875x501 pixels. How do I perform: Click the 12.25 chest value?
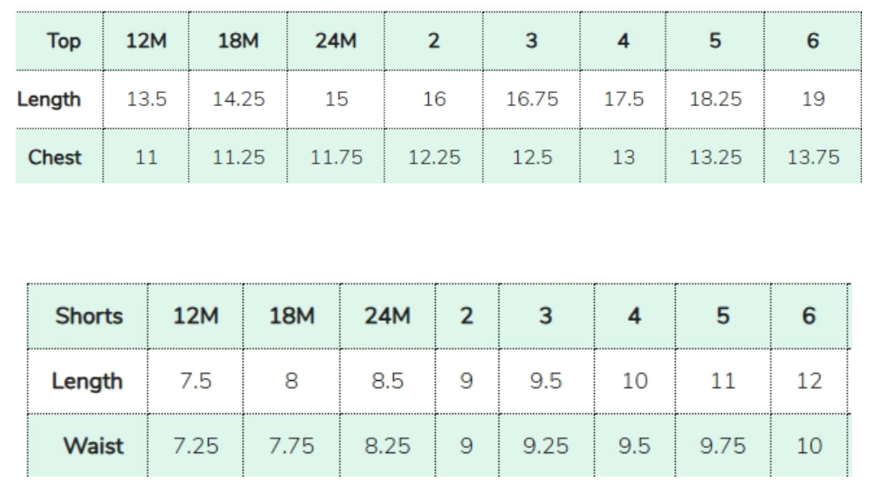pyautogui.click(x=434, y=157)
